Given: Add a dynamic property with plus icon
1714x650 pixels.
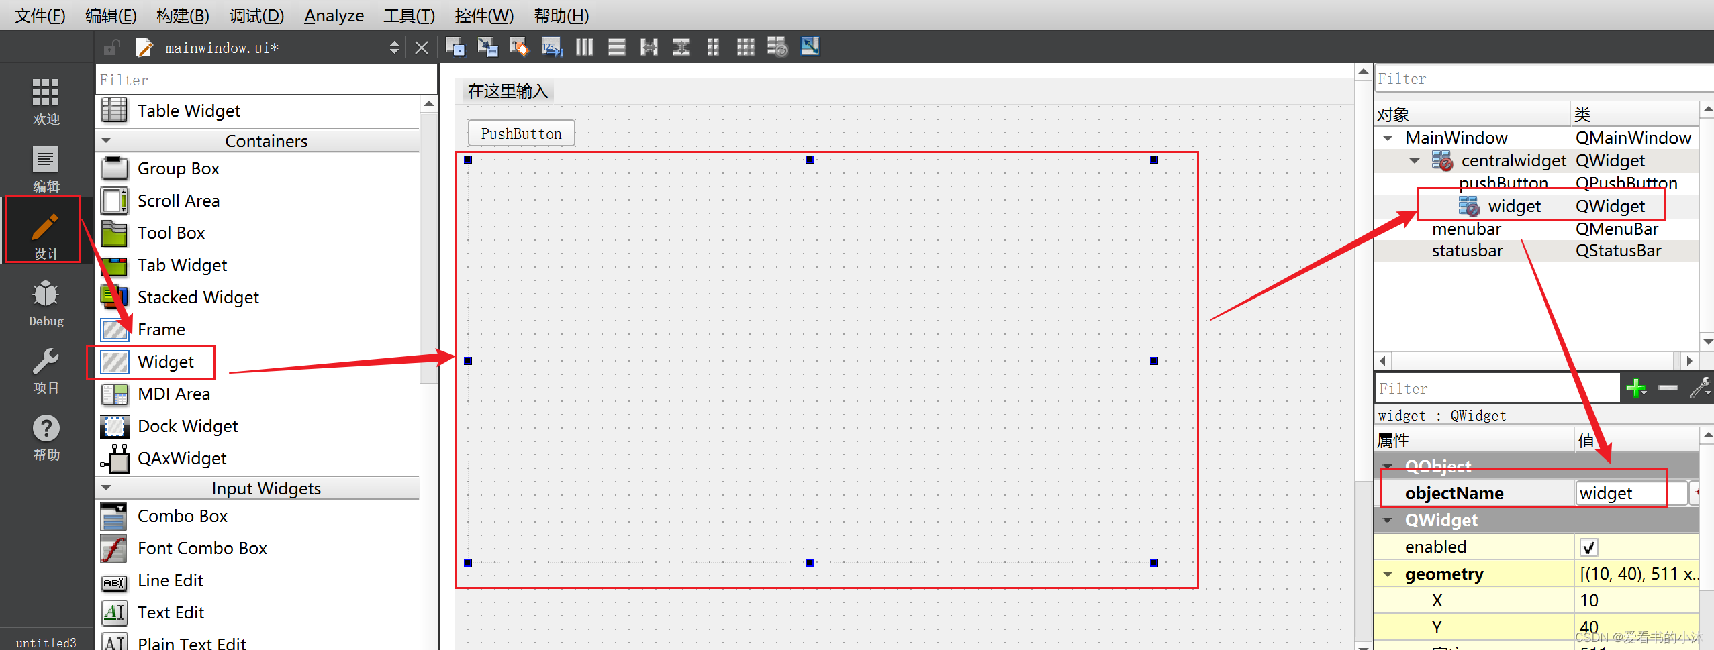Looking at the screenshot, I should coord(1636,388).
